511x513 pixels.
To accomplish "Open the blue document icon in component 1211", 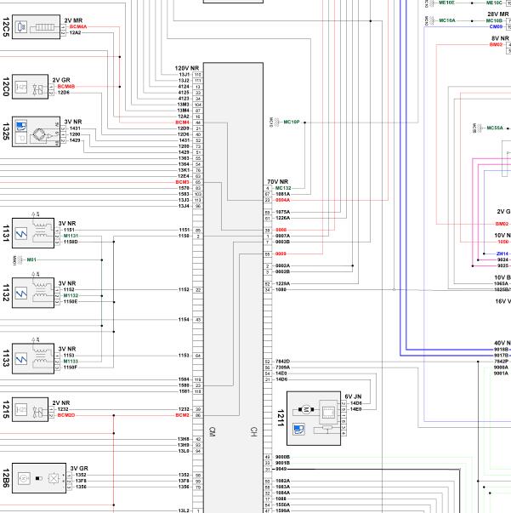I will pyautogui.click(x=298, y=430).
